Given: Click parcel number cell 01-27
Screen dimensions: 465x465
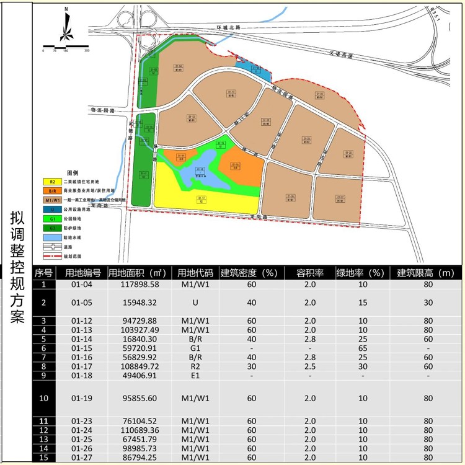Looking at the screenshot, I should coord(82,458).
